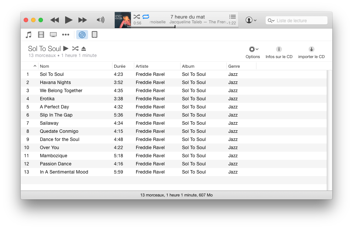Play the Sol To Soul CD
The image size is (353, 229).
pyautogui.click(x=66, y=48)
